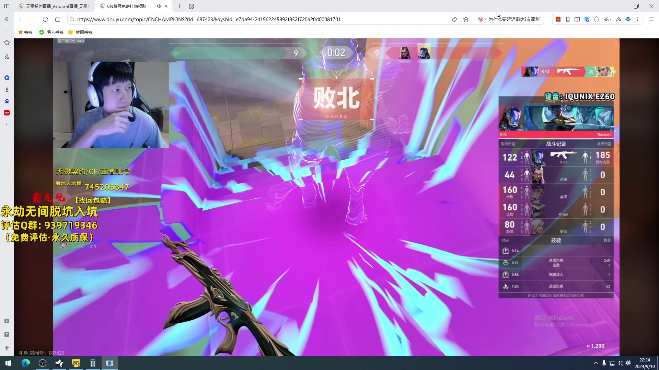Click the volume icon in system tray
659x370 pixels.
point(620,363)
